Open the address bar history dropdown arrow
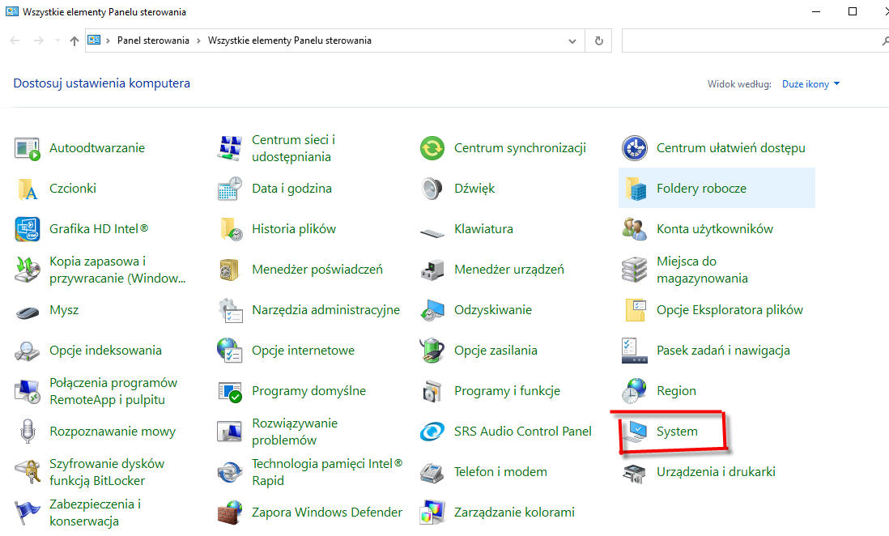The height and width of the screenshot is (536, 889). click(x=573, y=40)
